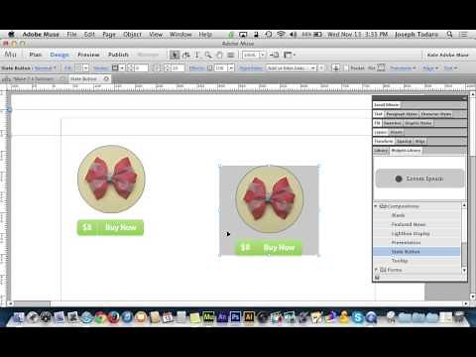Open the opacity value dropdown
Screen dimensions: 476x357
(x=231, y=68)
